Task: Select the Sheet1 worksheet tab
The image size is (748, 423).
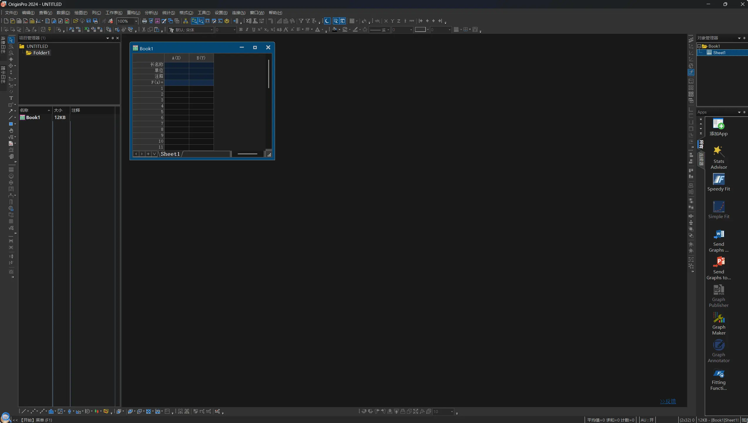Action: coord(170,154)
